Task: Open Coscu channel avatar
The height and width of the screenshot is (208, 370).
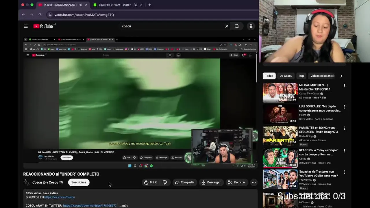Action: point(27,182)
